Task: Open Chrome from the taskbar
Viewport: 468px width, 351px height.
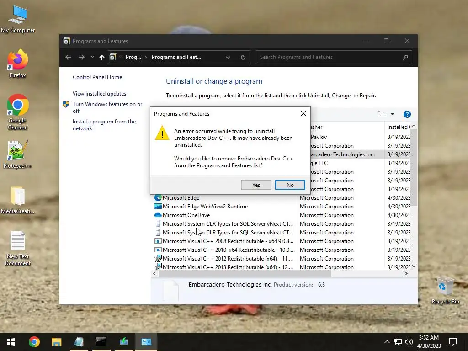Action: coord(34,342)
